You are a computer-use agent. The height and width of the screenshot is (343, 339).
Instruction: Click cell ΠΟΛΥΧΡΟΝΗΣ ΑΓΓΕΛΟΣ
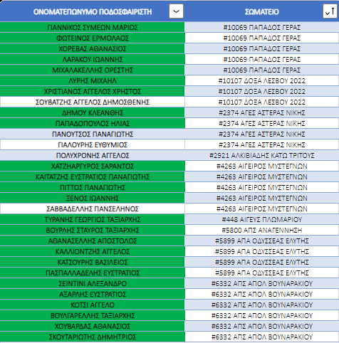click(x=93, y=155)
